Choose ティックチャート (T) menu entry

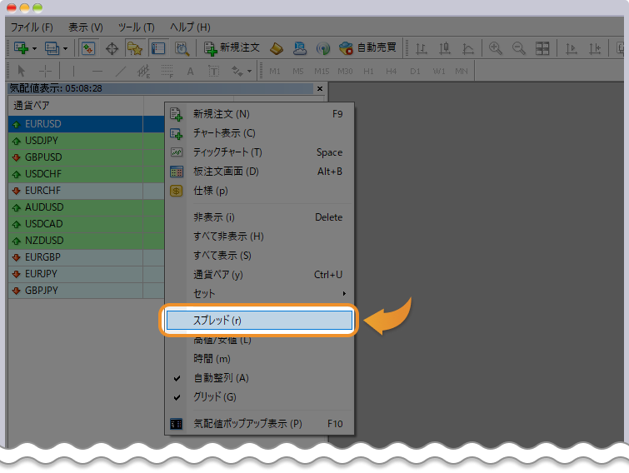(x=259, y=152)
